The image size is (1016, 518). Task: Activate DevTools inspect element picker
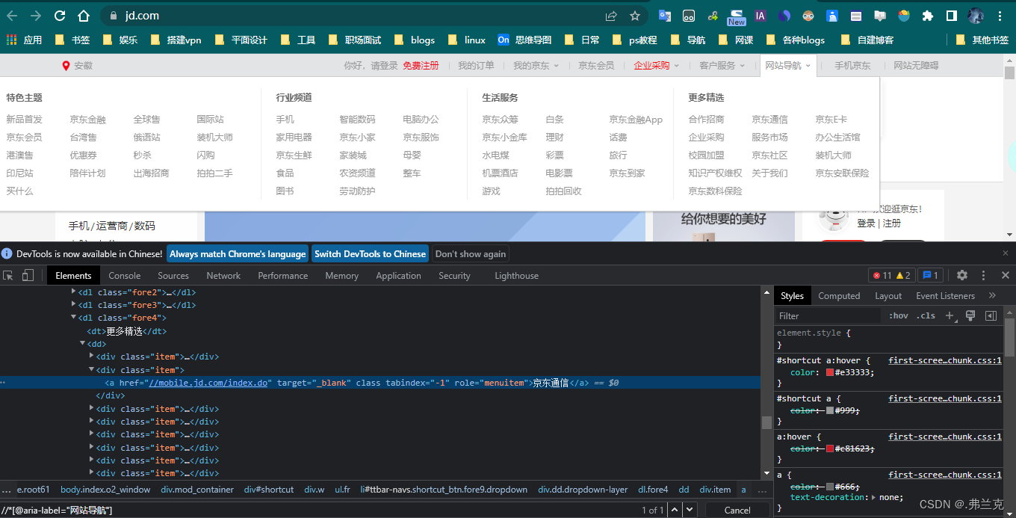point(8,276)
